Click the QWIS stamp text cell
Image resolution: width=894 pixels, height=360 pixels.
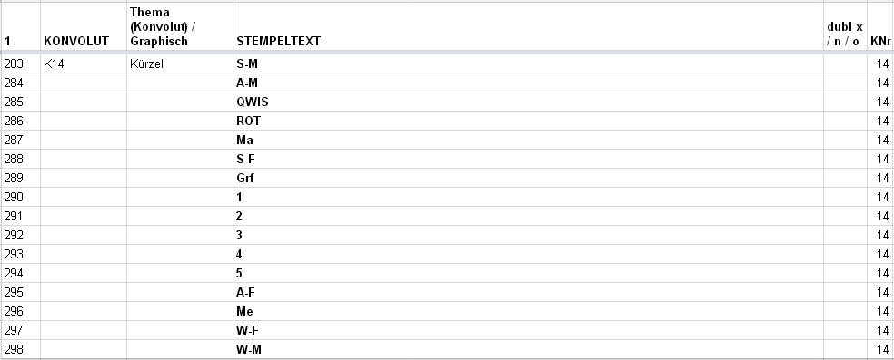tap(528, 102)
